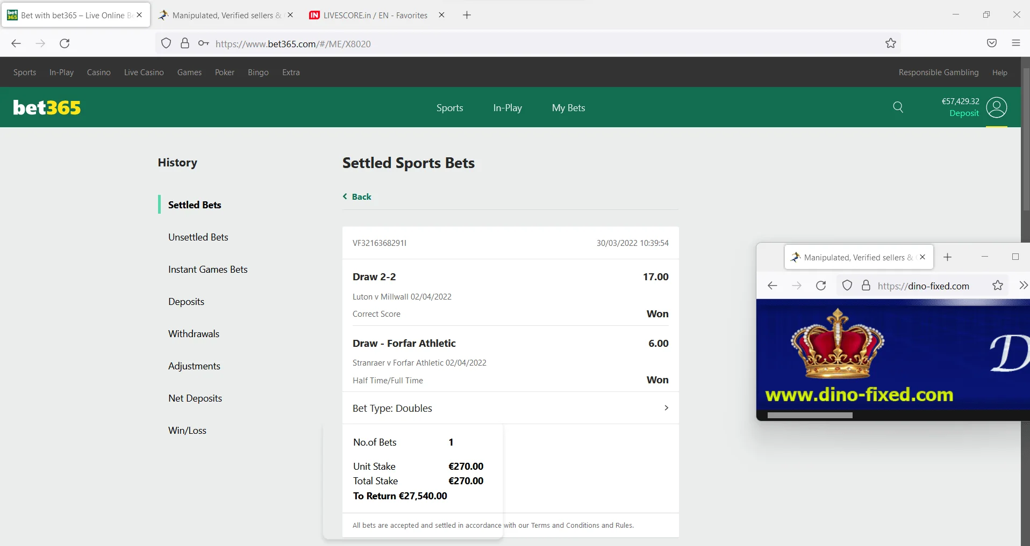This screenshot has width=1030, height=546.
Task: Close tab in the dino-fixed window
Action: [922, 257]
